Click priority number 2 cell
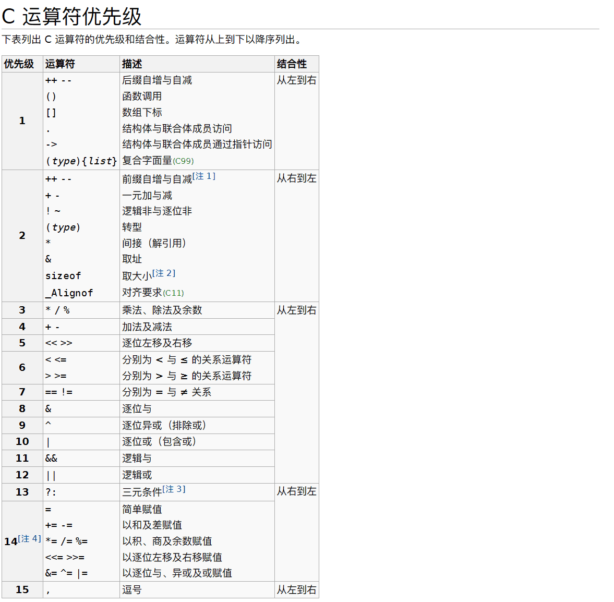614x602 pixels. [x=22, y=235]
